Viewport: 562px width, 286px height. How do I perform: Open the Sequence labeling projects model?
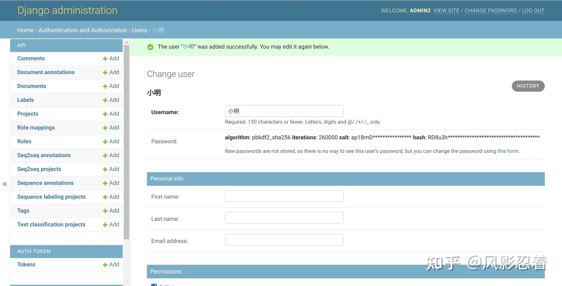click(51, 197)
